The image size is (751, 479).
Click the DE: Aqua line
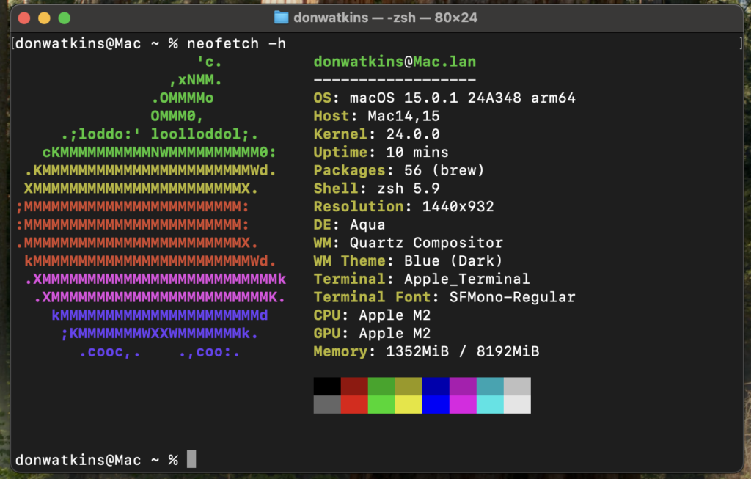[x=349, y=225]
